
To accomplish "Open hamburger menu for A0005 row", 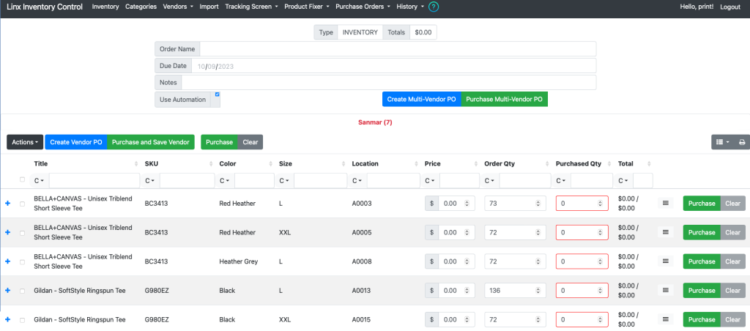I will coord(665,232).
